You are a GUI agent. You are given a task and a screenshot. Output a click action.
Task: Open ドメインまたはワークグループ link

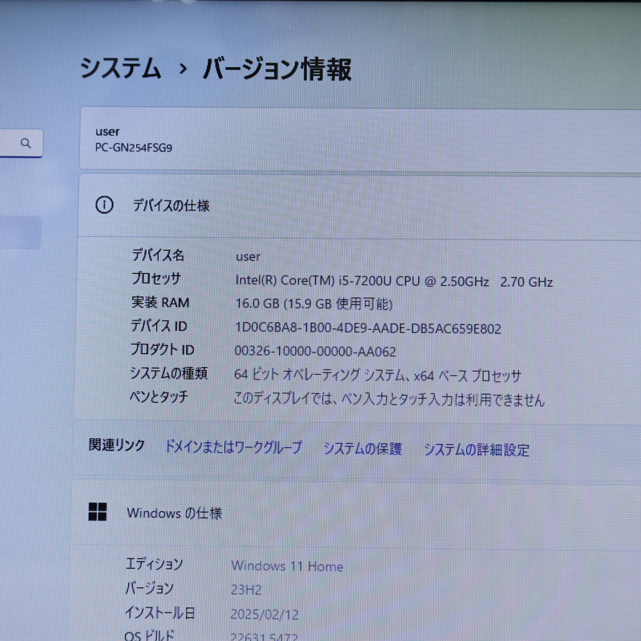point(233,447)
